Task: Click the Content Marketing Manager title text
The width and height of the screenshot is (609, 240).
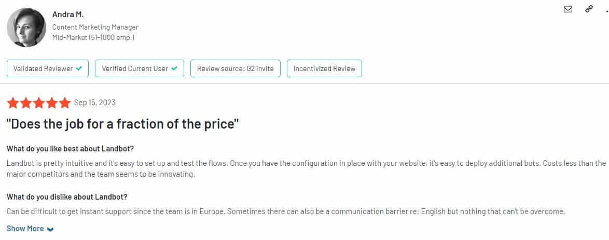Action: [x=95, y=27]
